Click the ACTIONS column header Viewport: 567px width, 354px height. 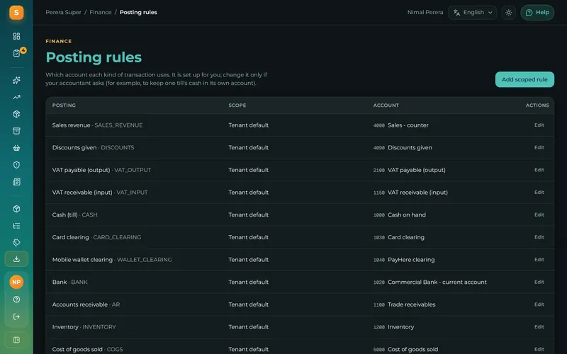pos(537,105)
